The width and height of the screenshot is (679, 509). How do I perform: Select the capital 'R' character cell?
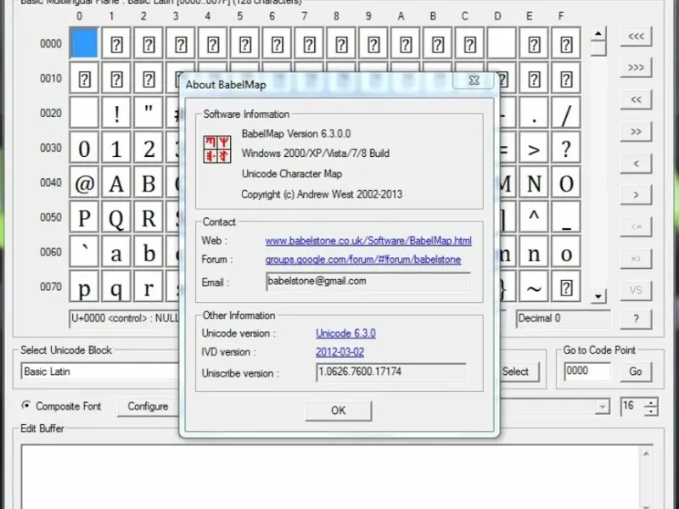tap(148, 217)
